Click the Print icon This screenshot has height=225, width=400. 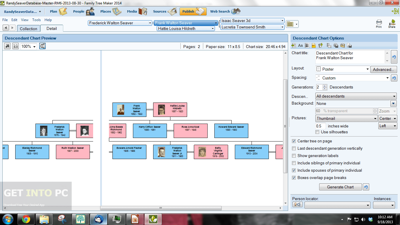coord(379,23)
